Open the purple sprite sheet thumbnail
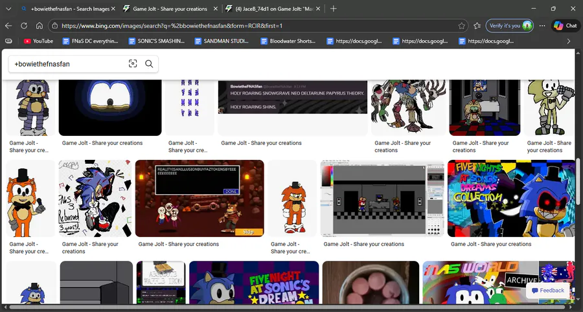Image resolution: width=583 pixels, height=312 pixels. tap(190, 107)
